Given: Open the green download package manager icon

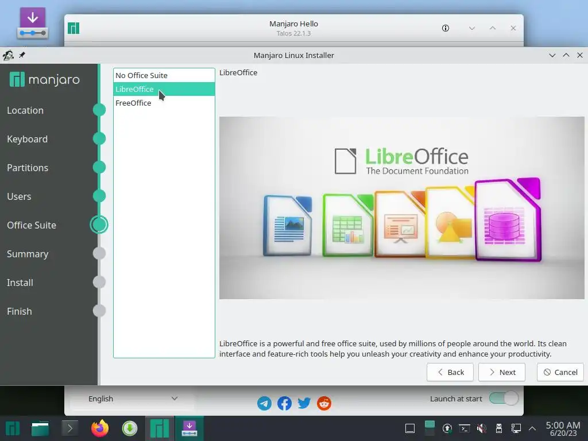Looking at the screenshot, I should [130, 428].
